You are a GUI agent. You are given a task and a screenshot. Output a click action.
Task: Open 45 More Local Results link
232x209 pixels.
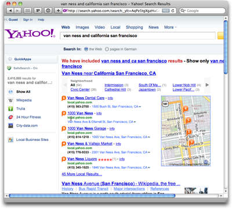[x=82, y=174]
